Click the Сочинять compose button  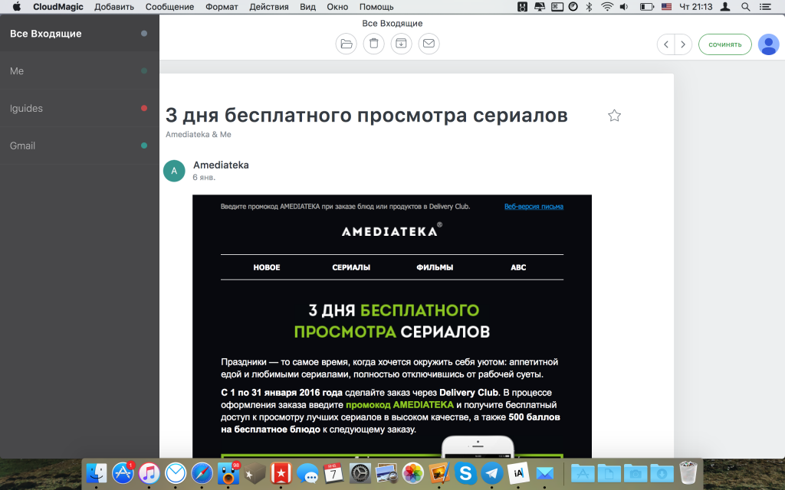pyautogui.click(x=725, y=44)
